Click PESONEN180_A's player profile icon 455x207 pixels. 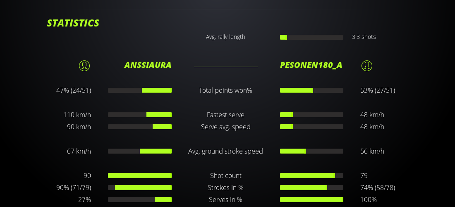coord(367,65)
